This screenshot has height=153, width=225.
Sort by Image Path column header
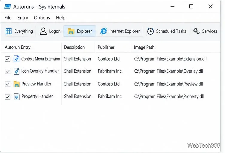pyautogui.click(x=144, y=47)
